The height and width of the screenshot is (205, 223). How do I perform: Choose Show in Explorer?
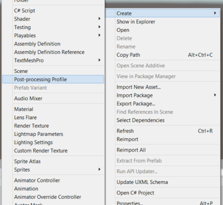[x=162, y=22]
